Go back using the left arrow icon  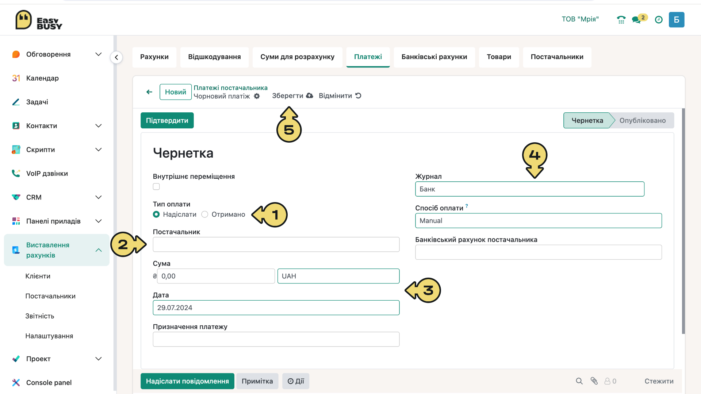point(149,92)
